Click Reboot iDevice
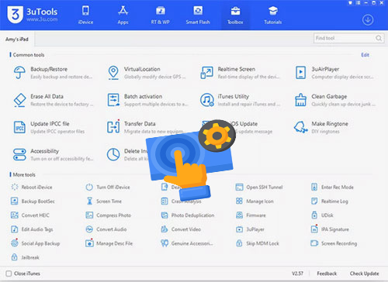This screenshot has width=388, height=282. point(32,187)
